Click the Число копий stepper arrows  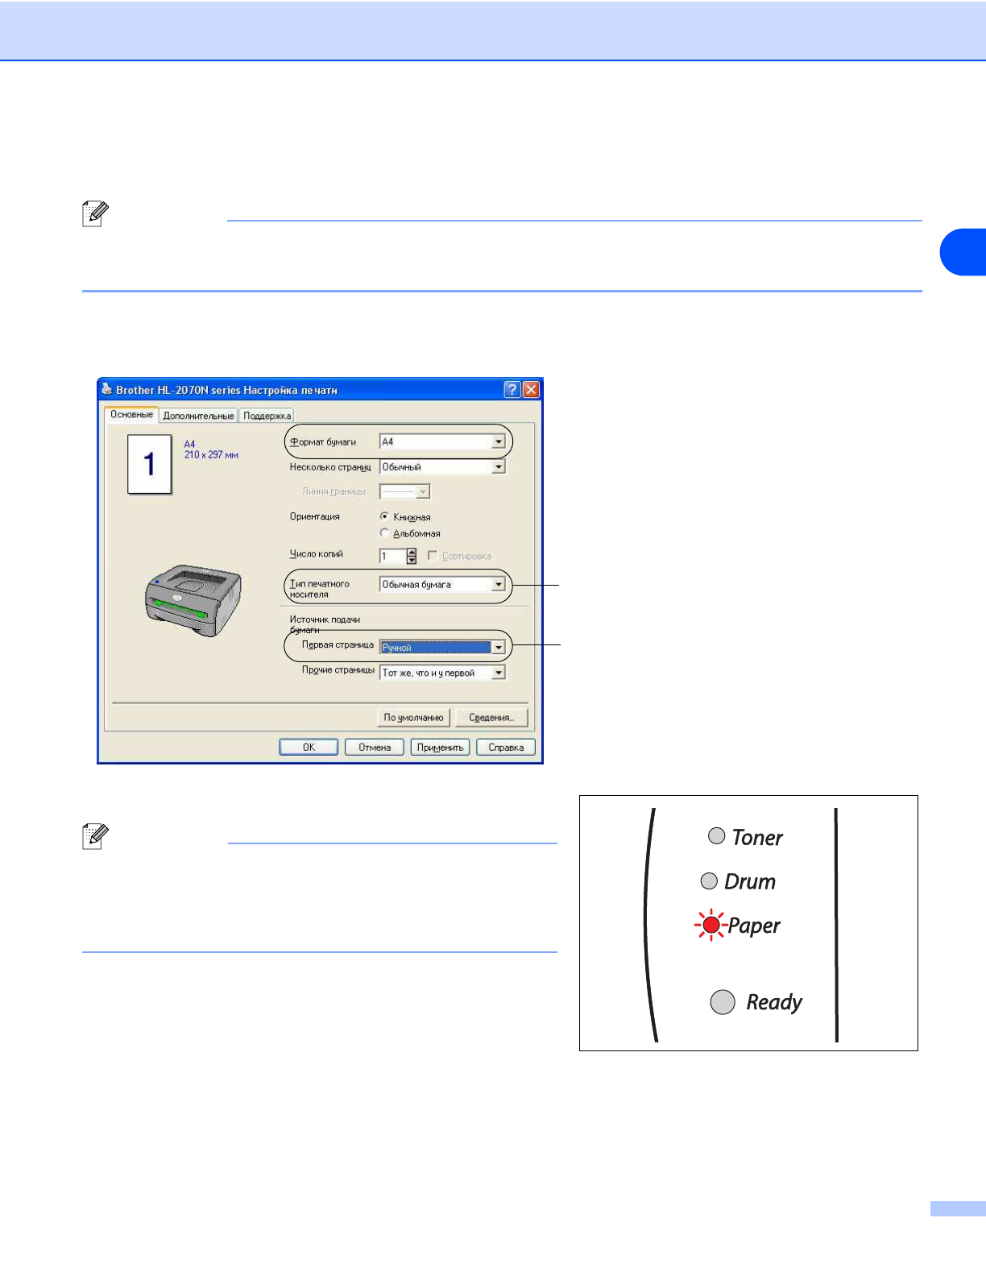click(412, 556)
